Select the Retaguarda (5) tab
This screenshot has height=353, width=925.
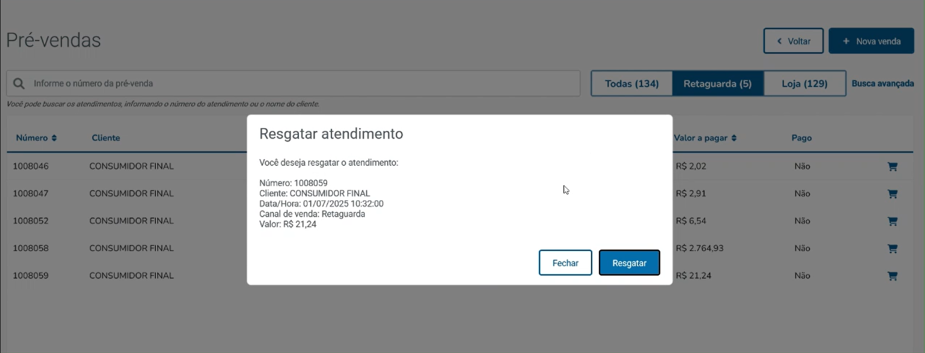click(x=718, y=83)
